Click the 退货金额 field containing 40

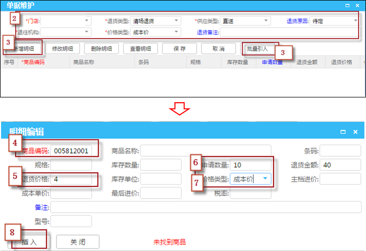coord(340,165)
